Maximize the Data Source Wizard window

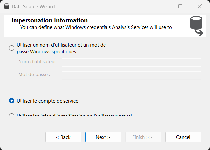point(180,6)
